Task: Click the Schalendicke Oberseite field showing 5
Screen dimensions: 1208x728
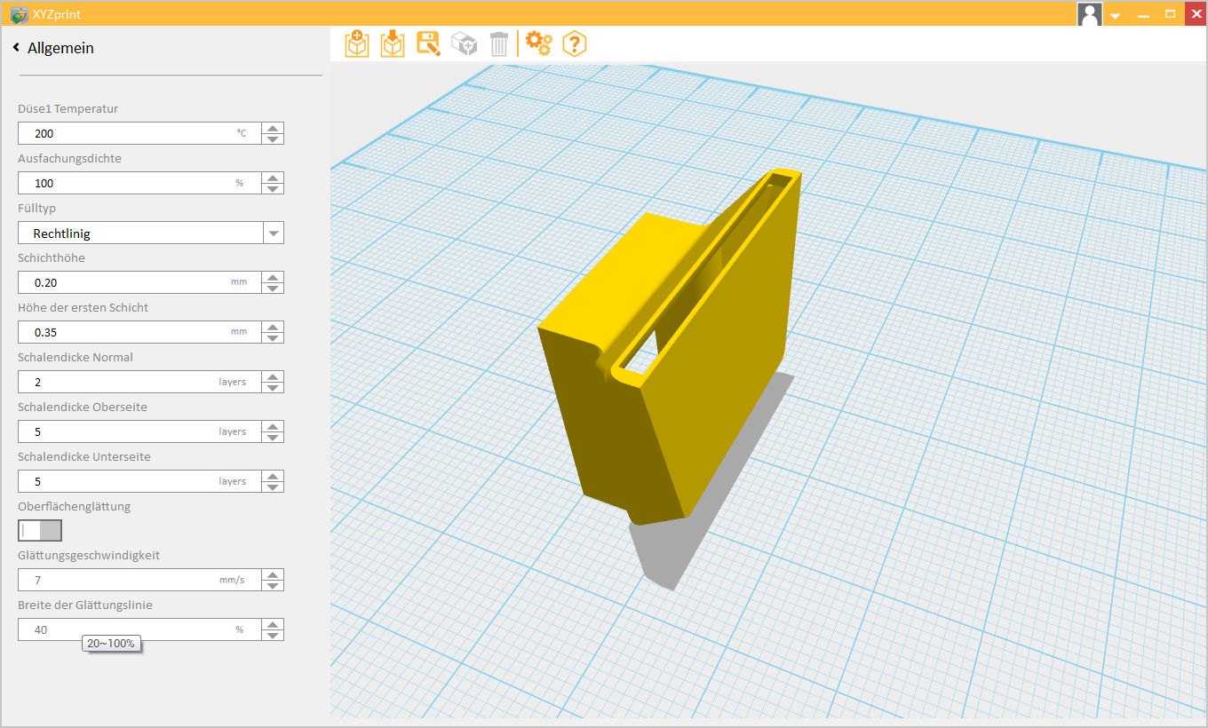Action: click(x=140, y=431)
